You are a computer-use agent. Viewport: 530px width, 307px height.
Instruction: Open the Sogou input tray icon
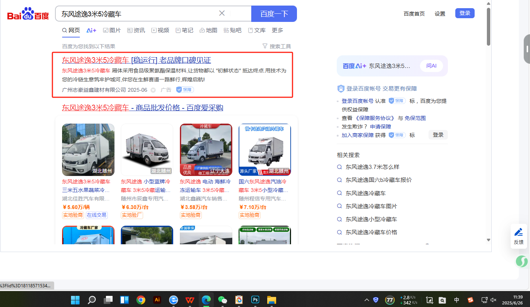point(471,300)
